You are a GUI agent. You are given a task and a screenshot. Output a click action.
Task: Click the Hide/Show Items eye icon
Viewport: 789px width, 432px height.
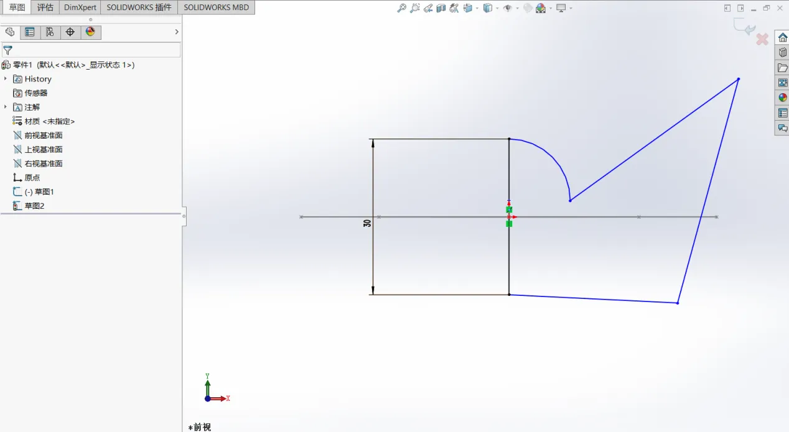click(x=508, y=8)
